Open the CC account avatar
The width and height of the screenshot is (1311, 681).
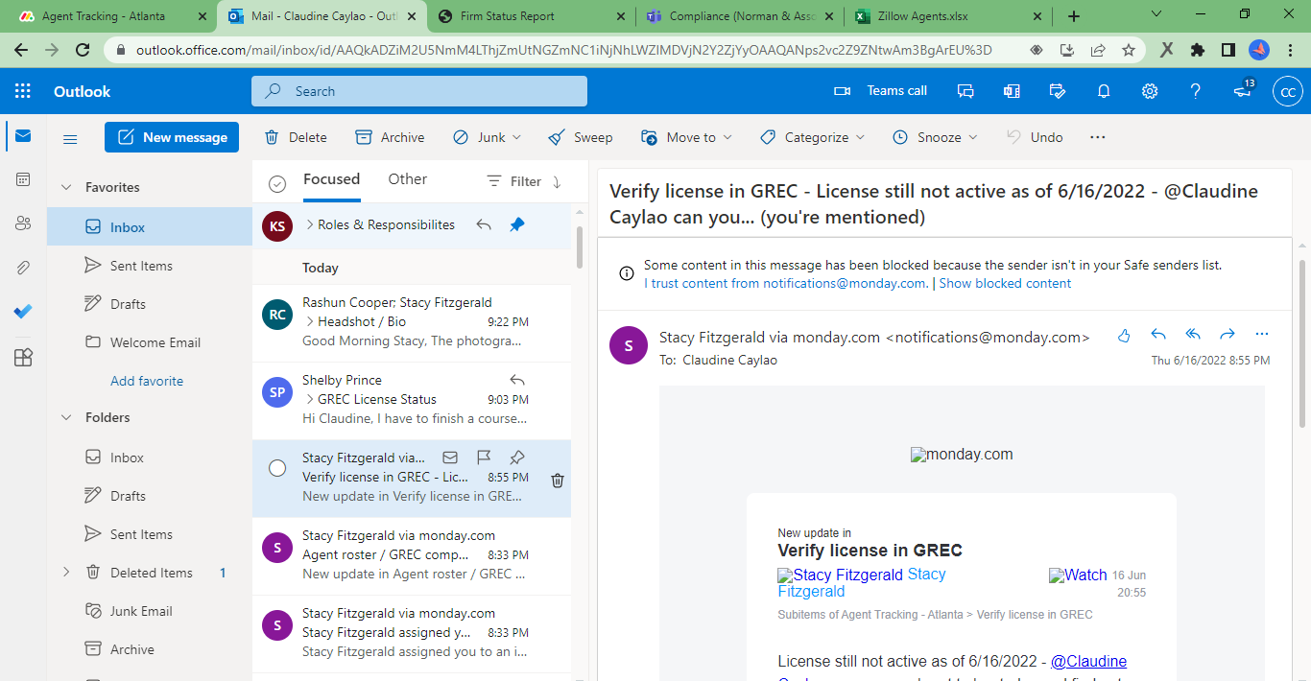click(x=1287, y=92)
